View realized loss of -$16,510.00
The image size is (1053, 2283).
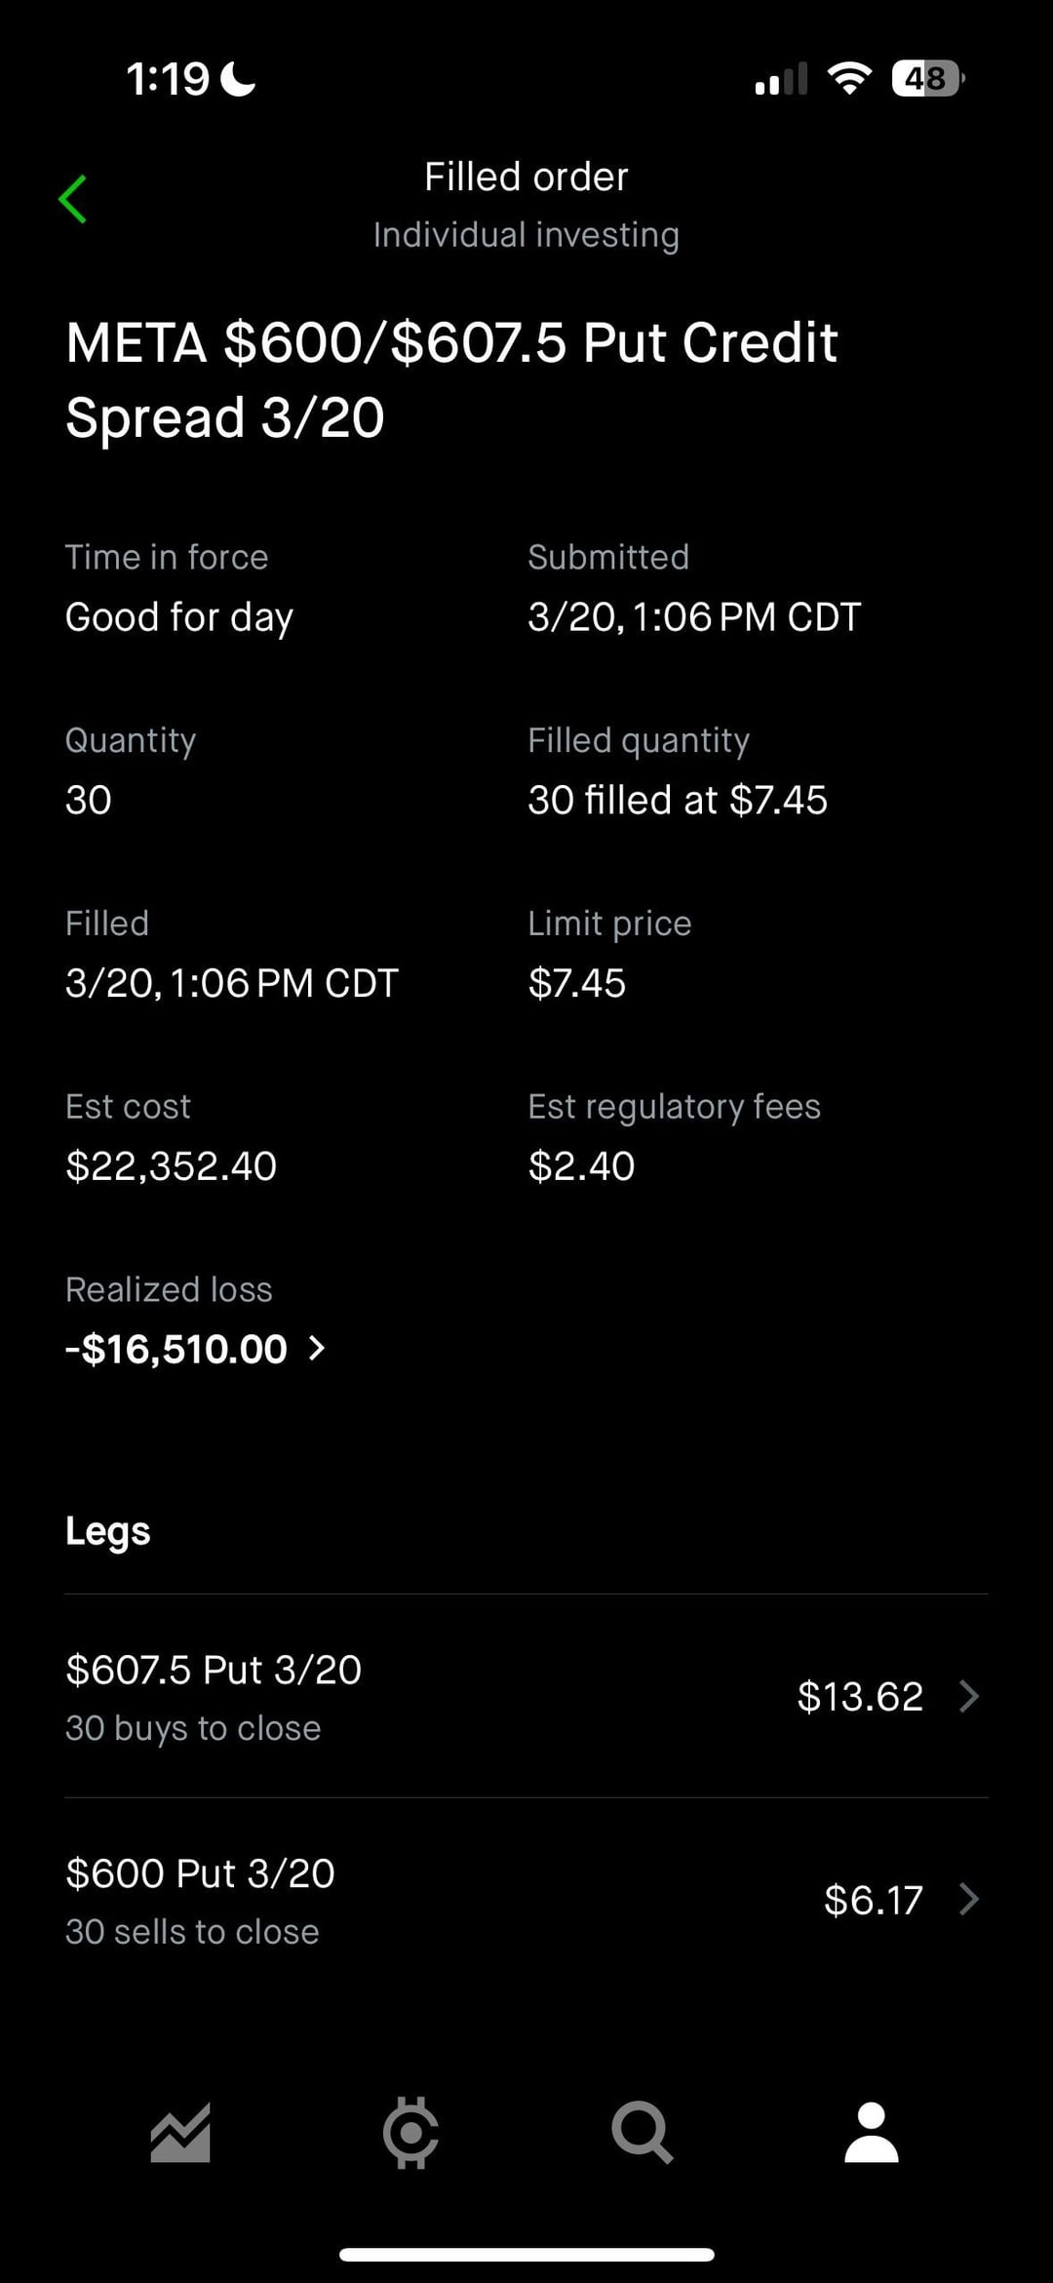176,1350
